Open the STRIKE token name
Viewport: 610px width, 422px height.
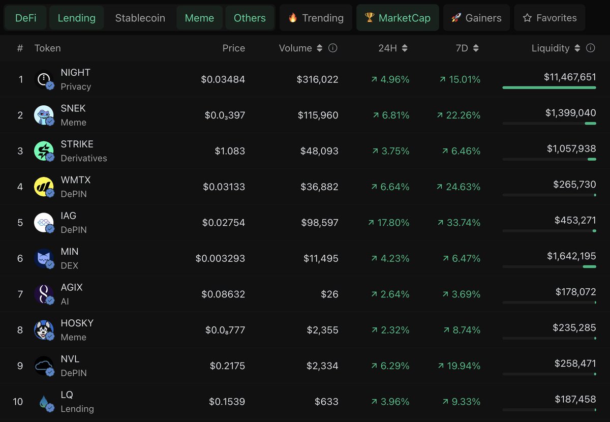(x=77, y=144)
